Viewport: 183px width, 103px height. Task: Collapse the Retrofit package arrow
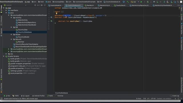11,39
